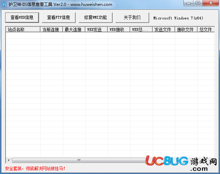
Task: Click the horizontal scrollbar thumb
Action: [79, 160]
